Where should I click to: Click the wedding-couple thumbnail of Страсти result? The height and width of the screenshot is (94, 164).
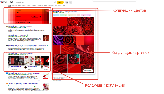[46, 86]
